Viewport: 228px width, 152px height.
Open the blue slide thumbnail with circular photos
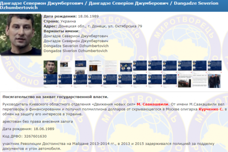pos(125,67)
